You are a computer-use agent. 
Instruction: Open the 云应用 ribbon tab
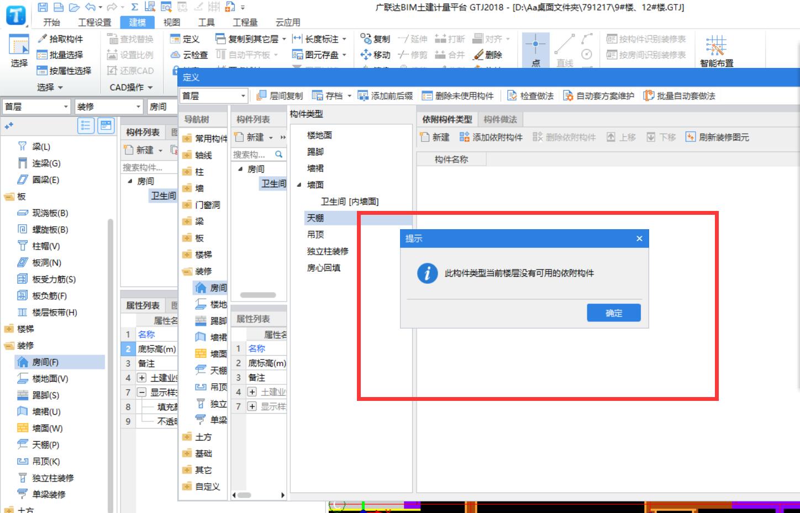(288, 22)
